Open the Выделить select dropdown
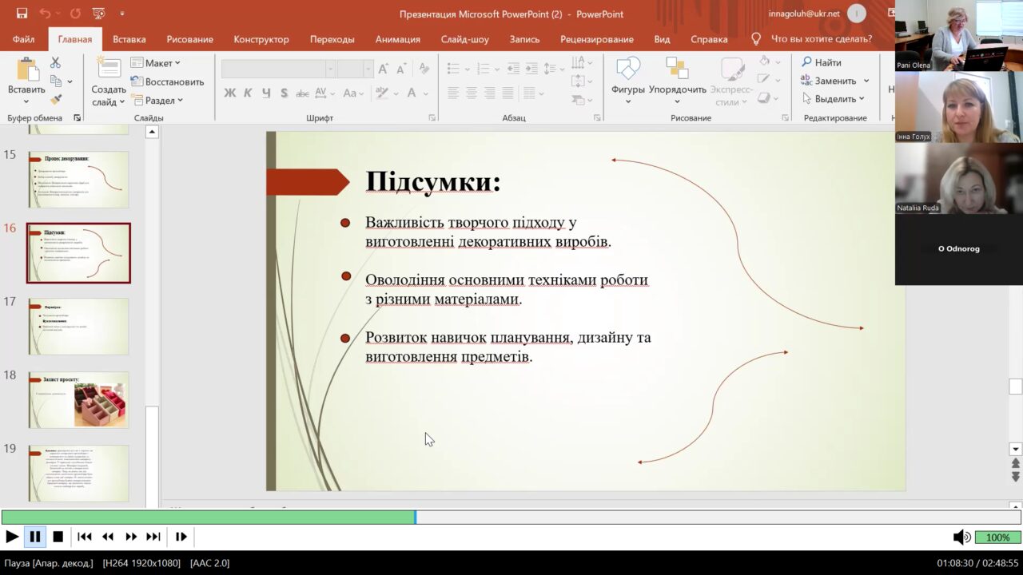The image size is (1023, 575). [x=834, y=99]
